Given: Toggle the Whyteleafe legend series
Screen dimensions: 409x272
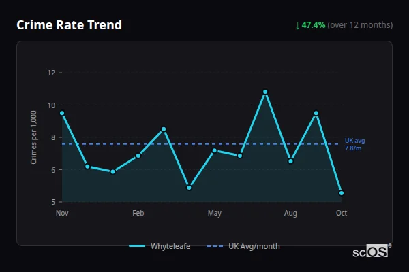Looking at the screenshot, I should click(160, 246).
